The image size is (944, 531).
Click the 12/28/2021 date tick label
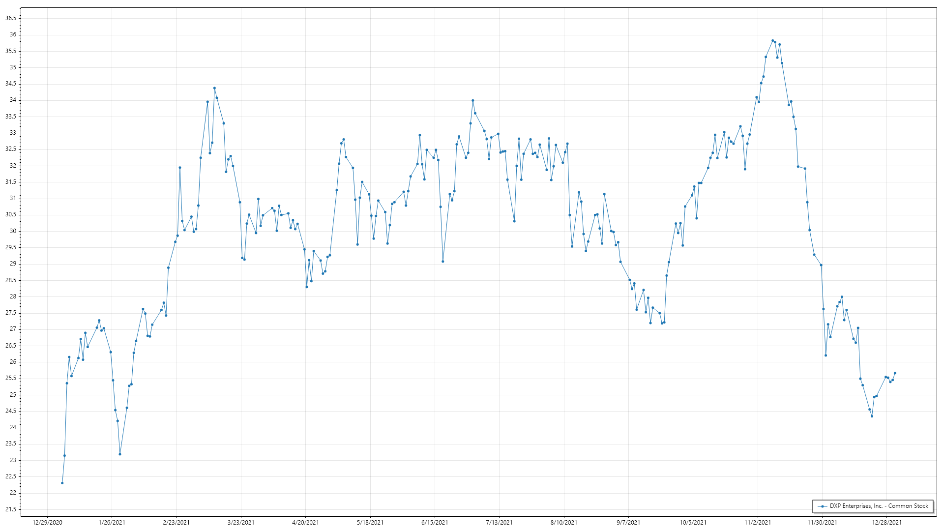tap(886, 523)
